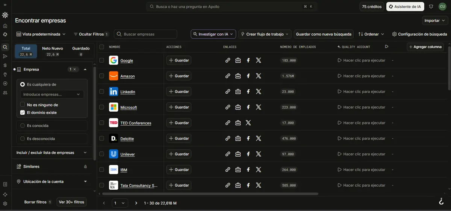Focus the 'Buscar empresas' search field
The image size is (451, 211).
coord(145,34)
